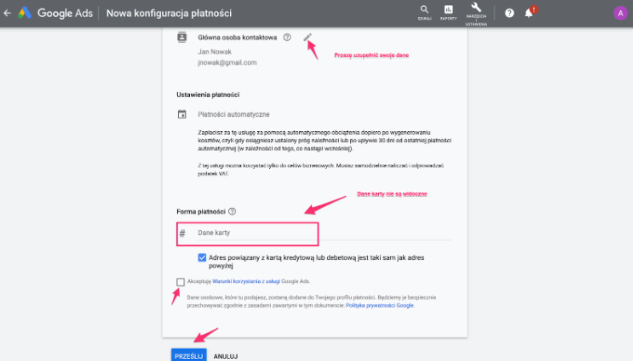Open Warunki korzystania z usługi link
The width and height of the screenshot is (633, 361).
(246, 281)
